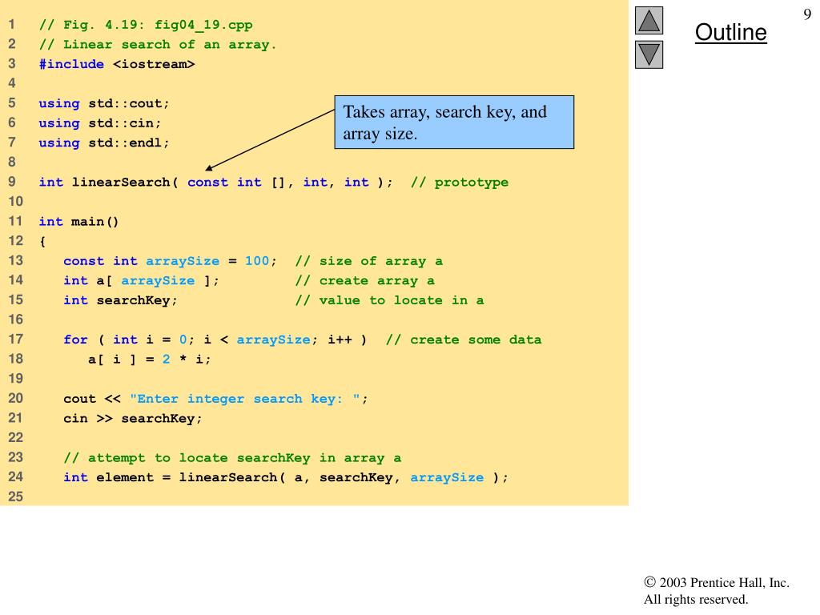Click statement 'a[ i ] = 2 * i;'
The image size is (820, 615).
[150, 360]
